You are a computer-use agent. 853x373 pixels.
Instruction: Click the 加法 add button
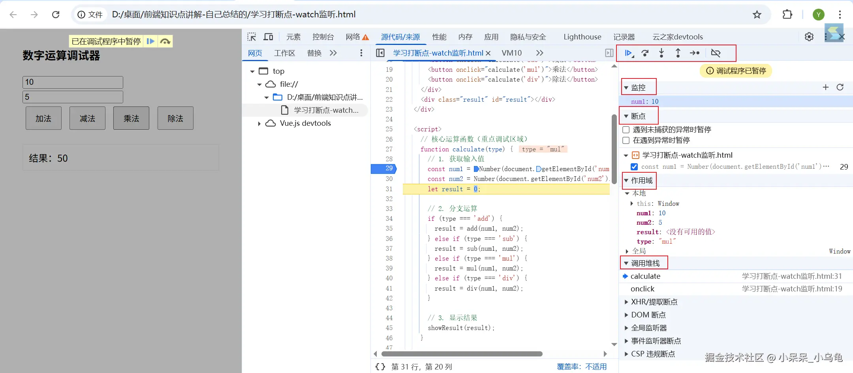pyautogui.click(x=43, y=118)
